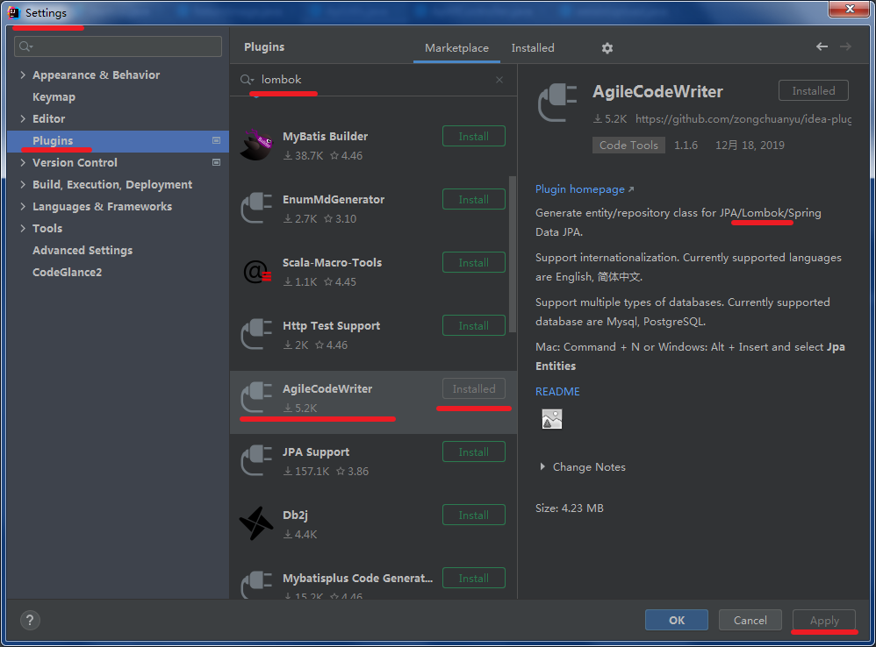Open search options magnifier in plugin search
The height and width of the screenshot is (647, 876).
click(247, 80)
